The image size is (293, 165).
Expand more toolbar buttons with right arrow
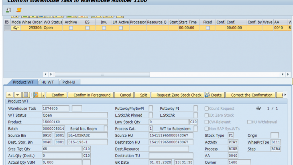285,95
